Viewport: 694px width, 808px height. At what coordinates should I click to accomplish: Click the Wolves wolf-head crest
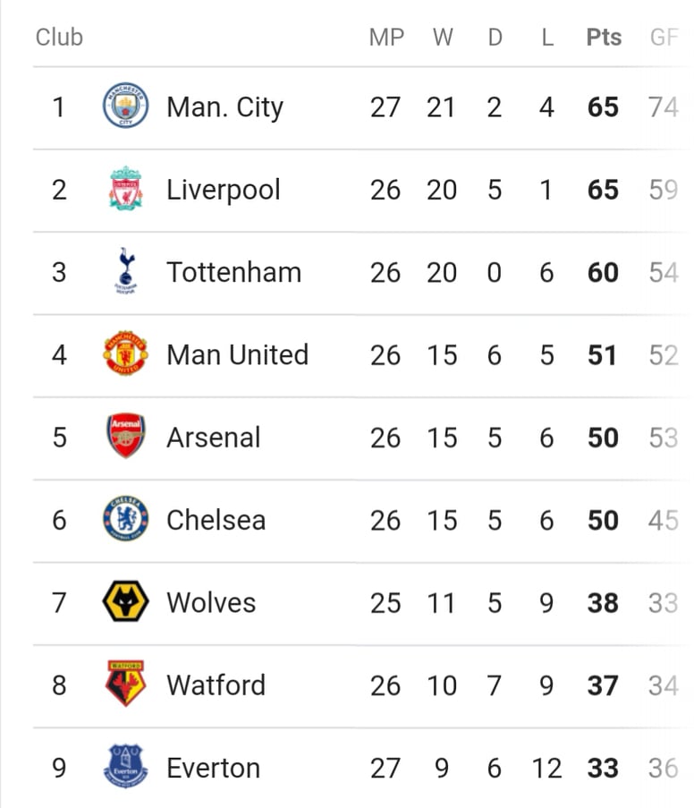[126, 601]
